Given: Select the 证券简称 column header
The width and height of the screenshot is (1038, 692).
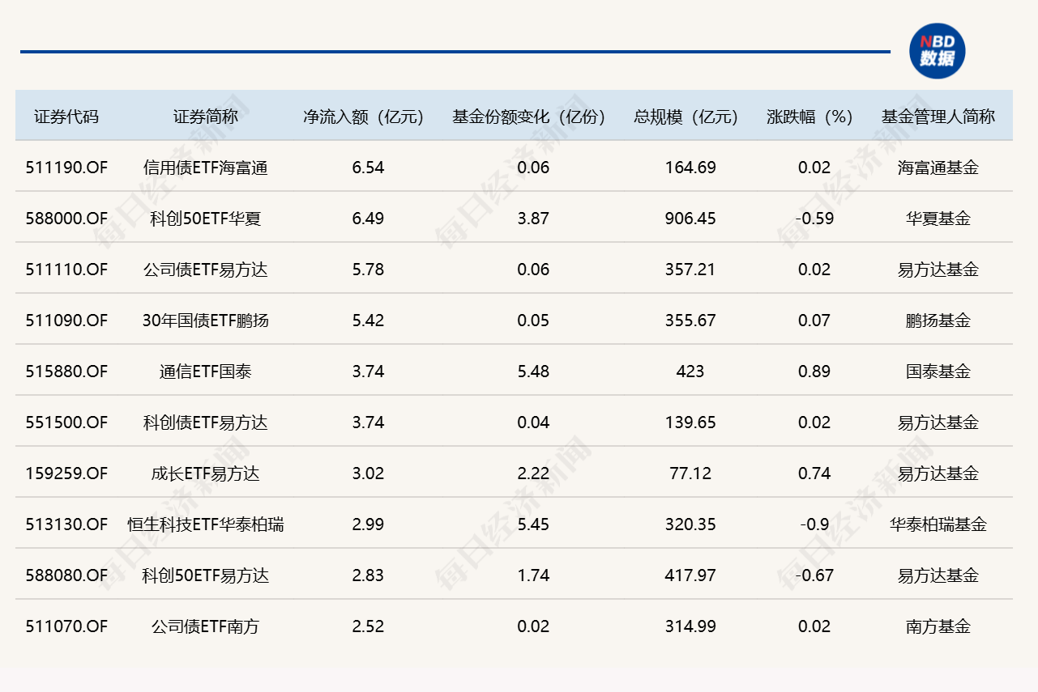Looking at the screenshot, I should tap(206, 117).
